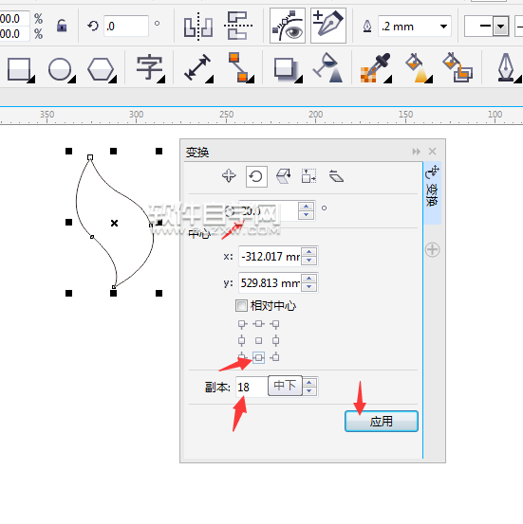The width and height of the screenshot is (523, 524).
Task: Collapse the 变换 docker with double arrows
Action: click(x=416, y=152)
